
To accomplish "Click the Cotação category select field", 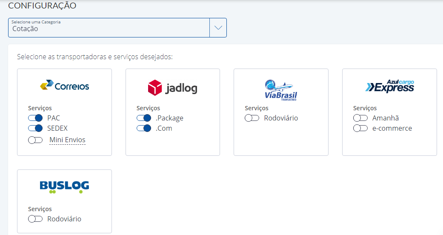I will coord(117,28).
